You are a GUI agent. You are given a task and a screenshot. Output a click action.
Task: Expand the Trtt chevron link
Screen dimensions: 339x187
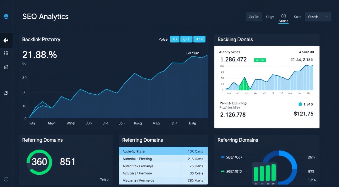pos(104,180)
